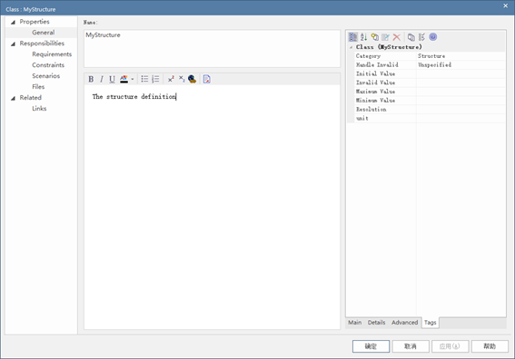Click into the Name field containing MyStructure
The width and height of the screenshot is (515, 359).
(x=213, y=49)
